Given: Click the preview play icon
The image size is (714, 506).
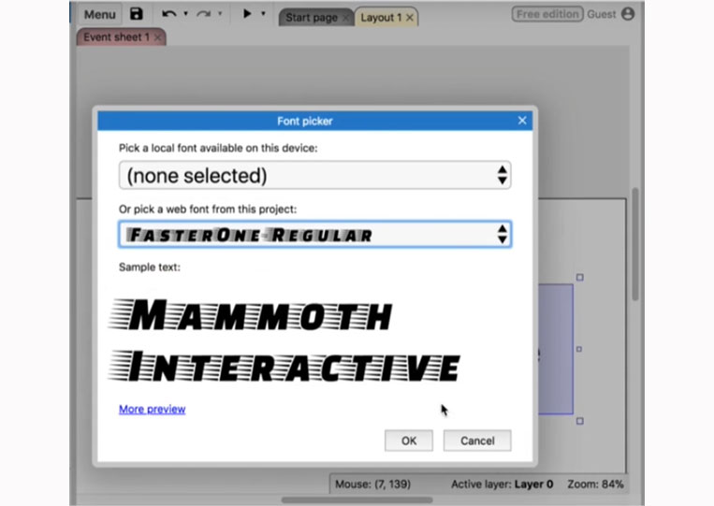Looking at the screenshot, I should [x=247, y=14].
